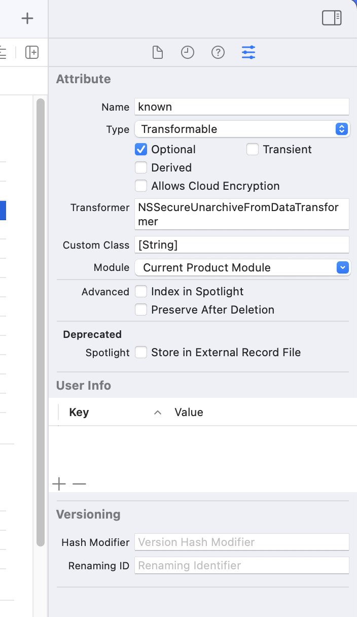Viewport: 357px width, 617px height.
Task: Show the History inspector tab
Action: pyautogui.click(x=188, y=52)
